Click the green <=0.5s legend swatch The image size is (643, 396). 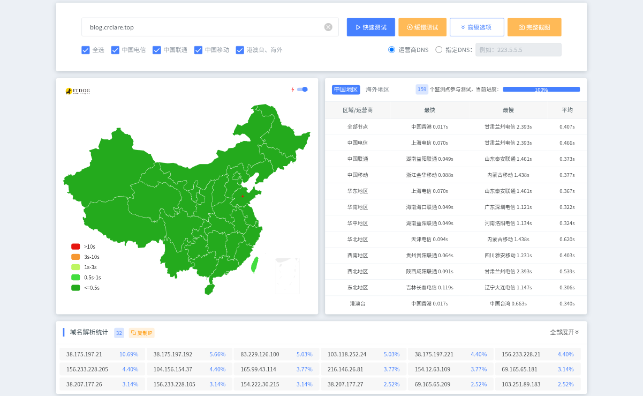(x=75, y=287)
